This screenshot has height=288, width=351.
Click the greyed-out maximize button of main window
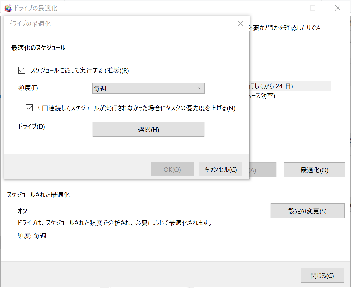313,8
